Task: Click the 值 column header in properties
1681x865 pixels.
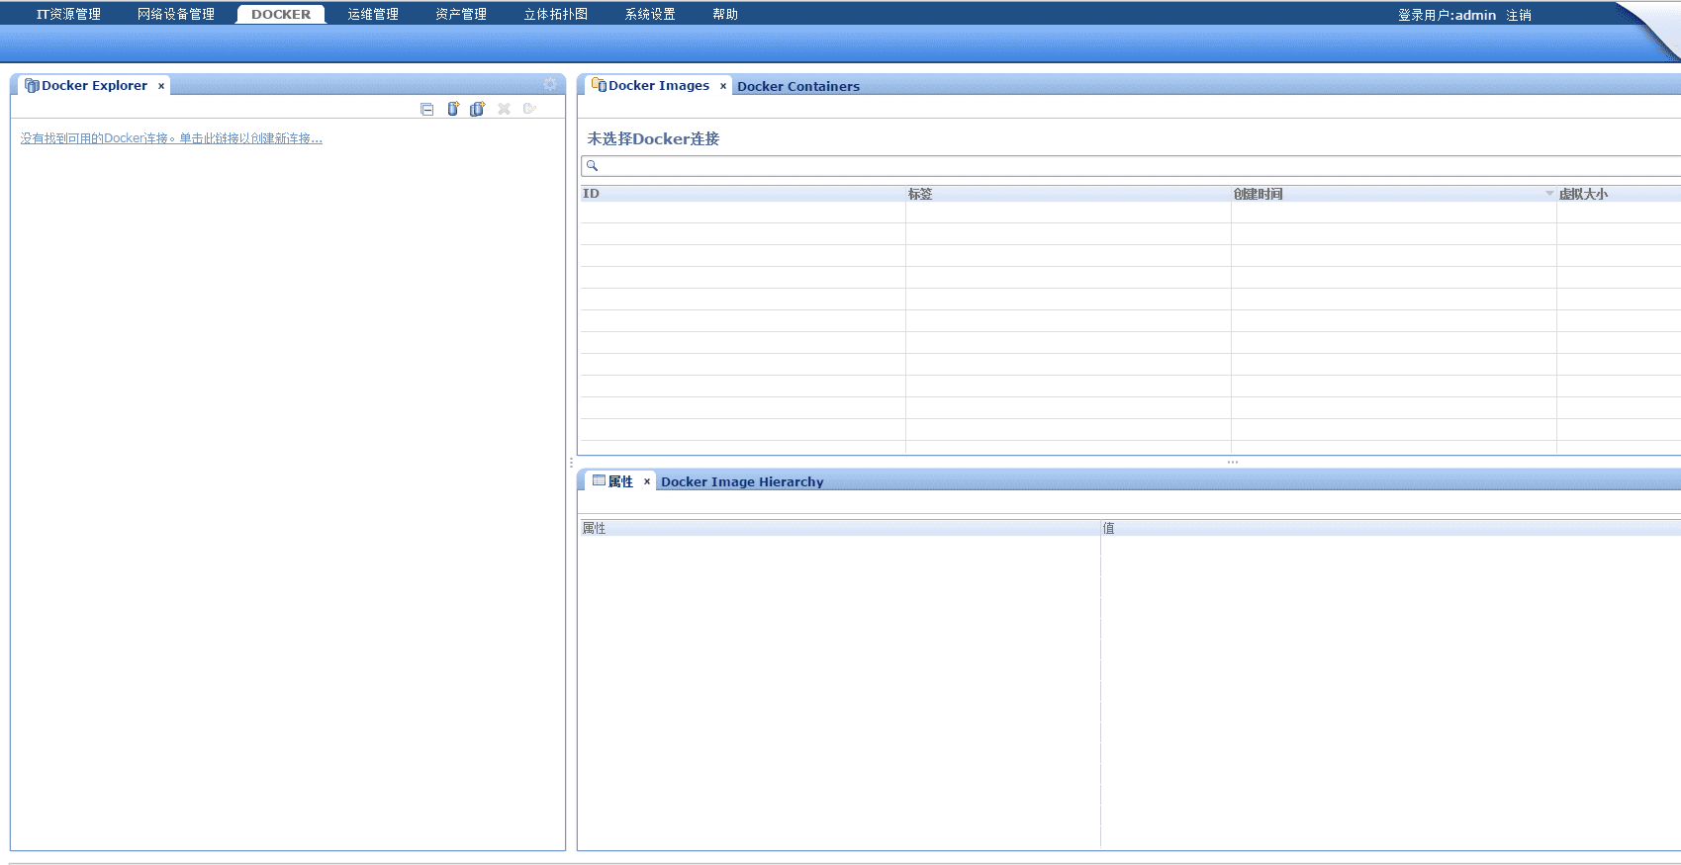Action: 1391,528
